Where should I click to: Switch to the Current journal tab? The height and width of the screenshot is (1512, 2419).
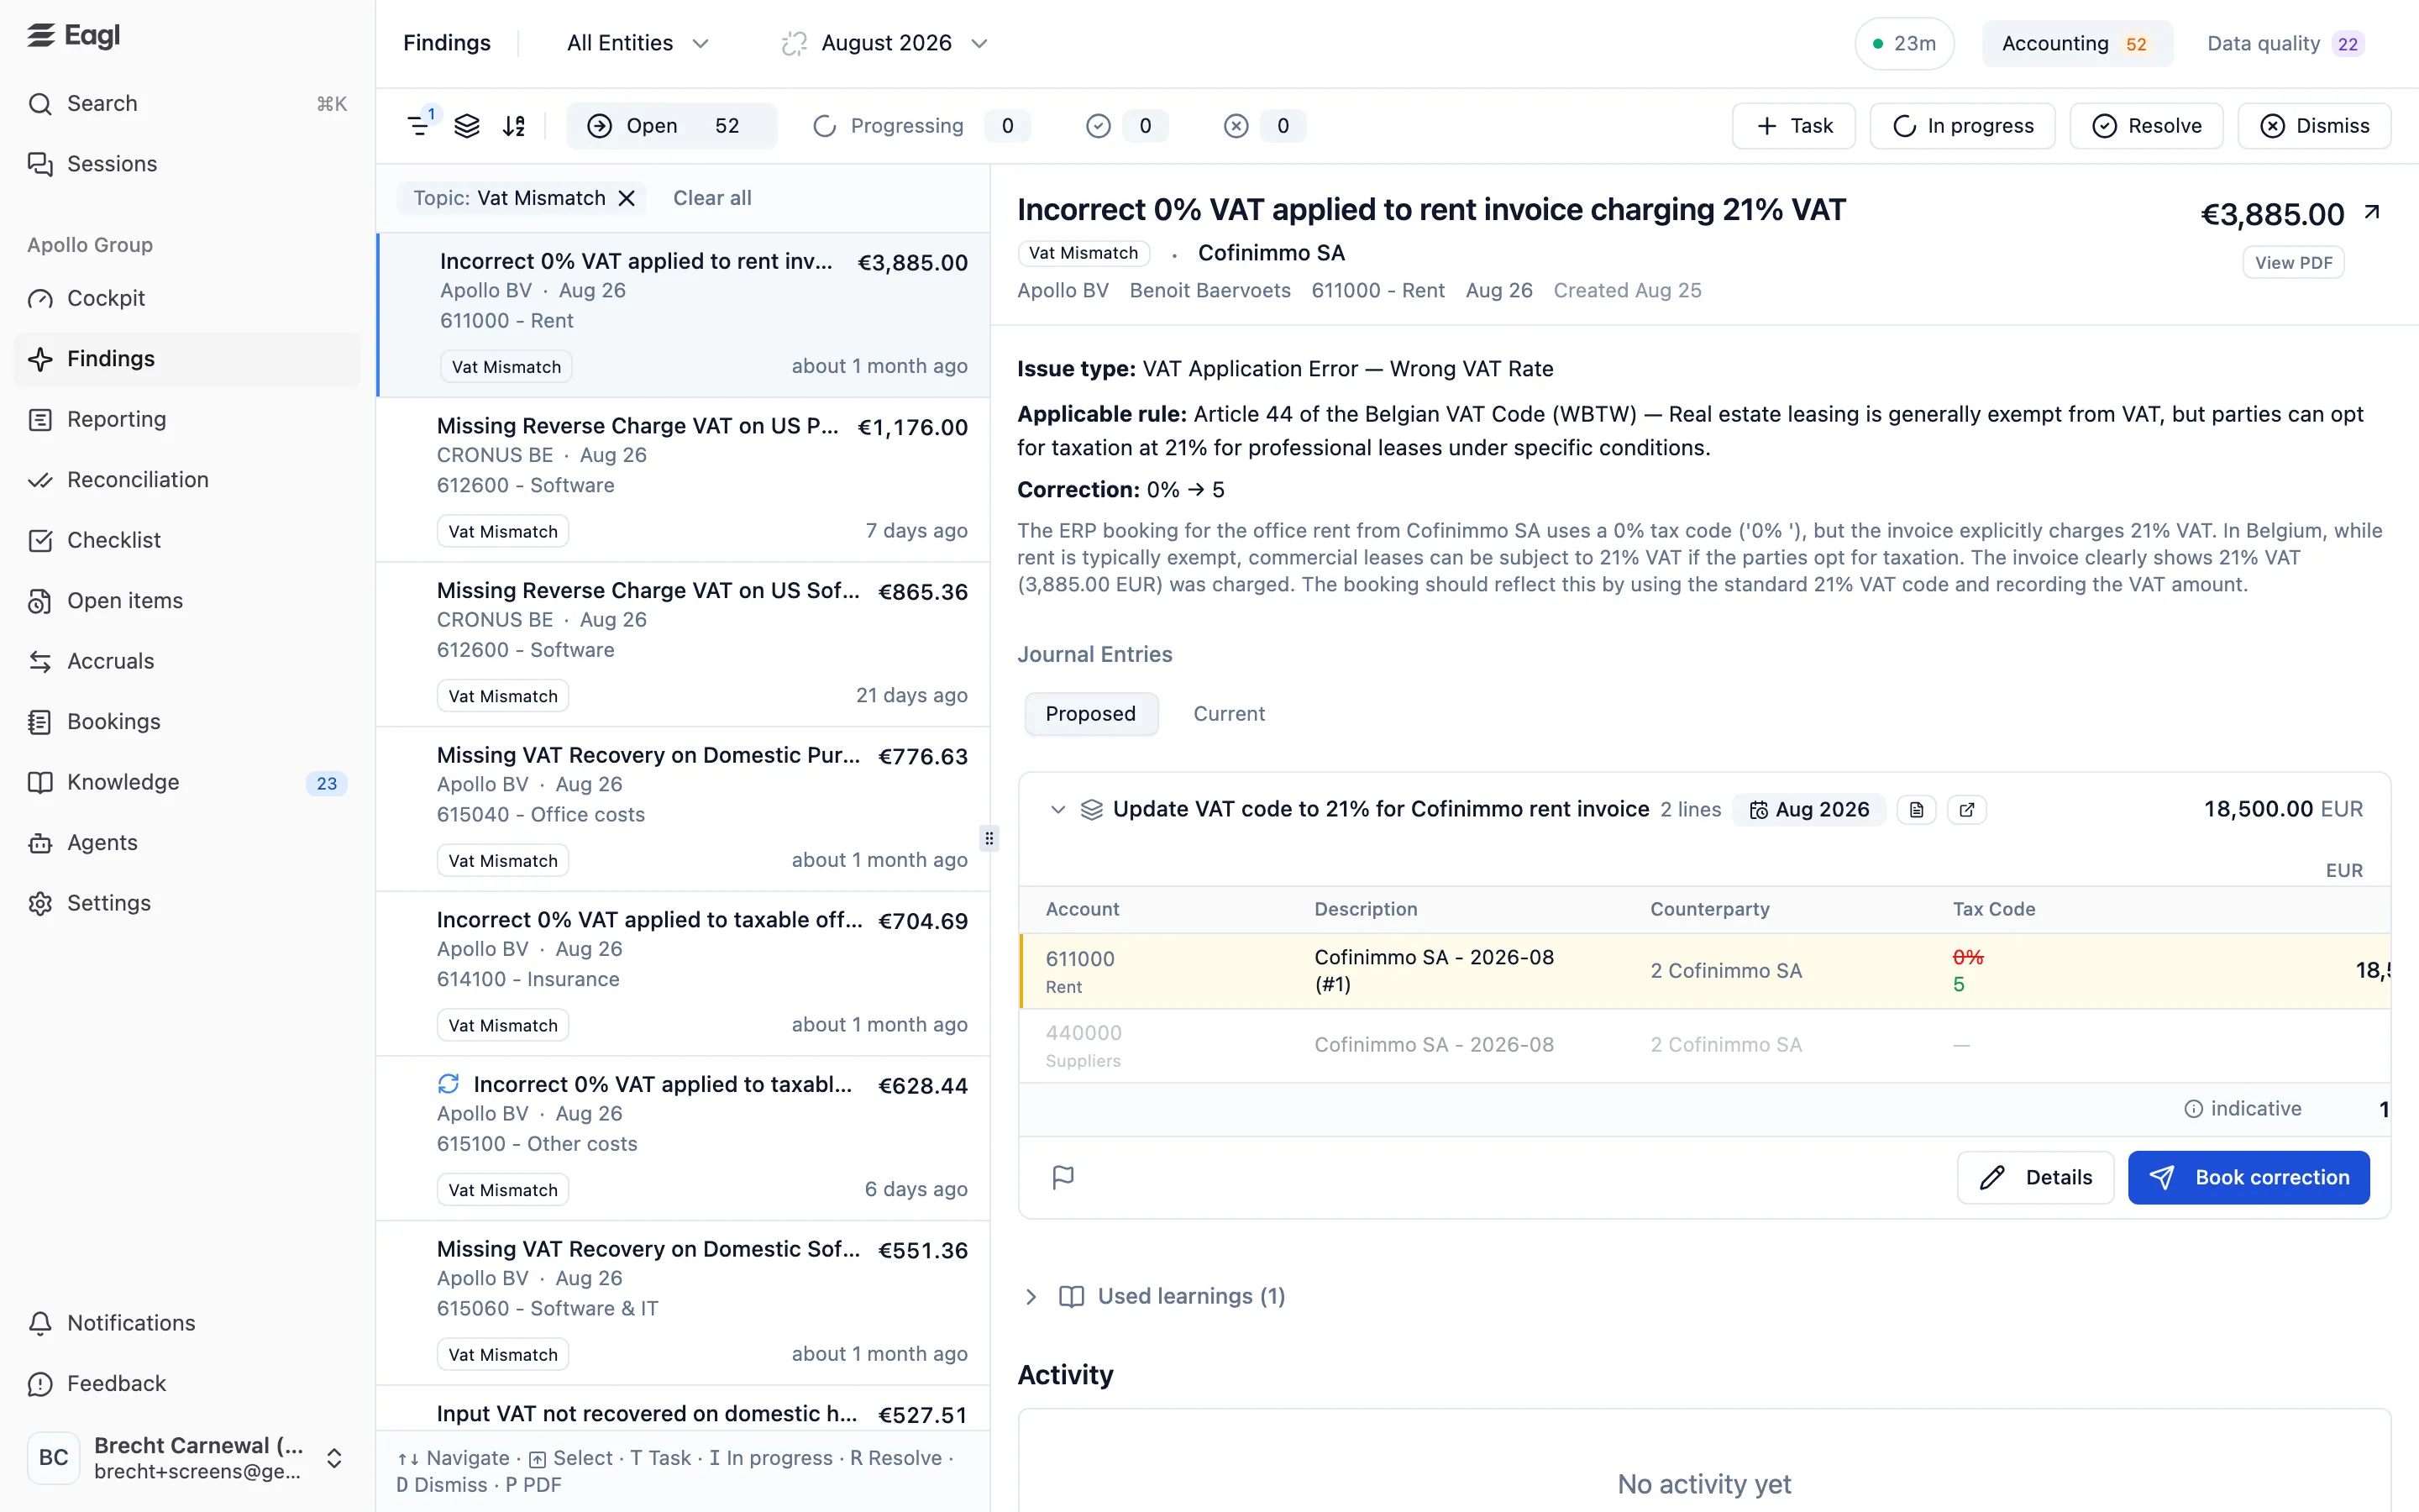click(1229, 714)
